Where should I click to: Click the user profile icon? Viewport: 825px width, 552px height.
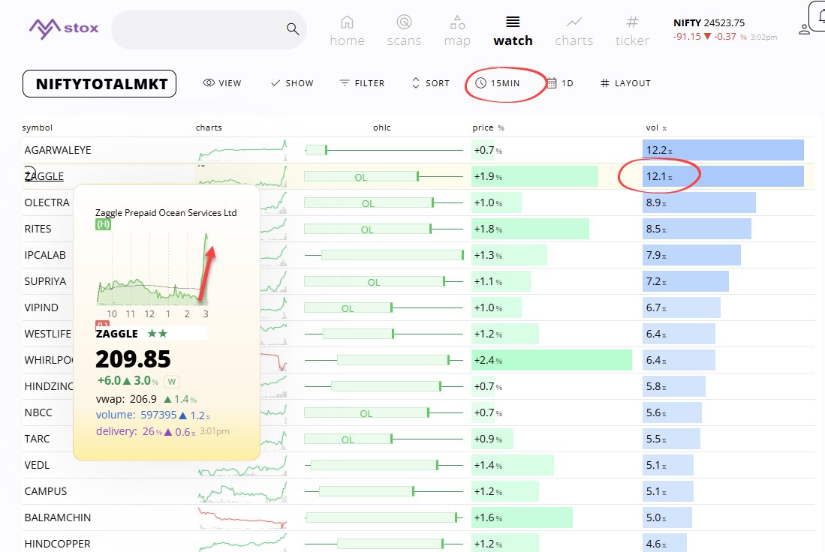click(805, 29)
